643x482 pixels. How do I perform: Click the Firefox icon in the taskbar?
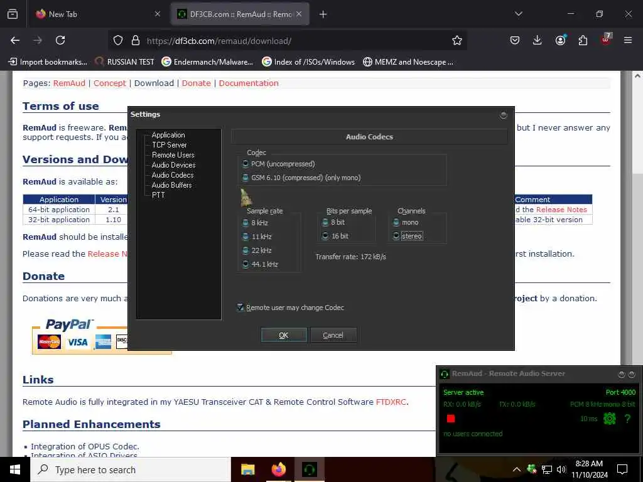[x=278, y=469]
